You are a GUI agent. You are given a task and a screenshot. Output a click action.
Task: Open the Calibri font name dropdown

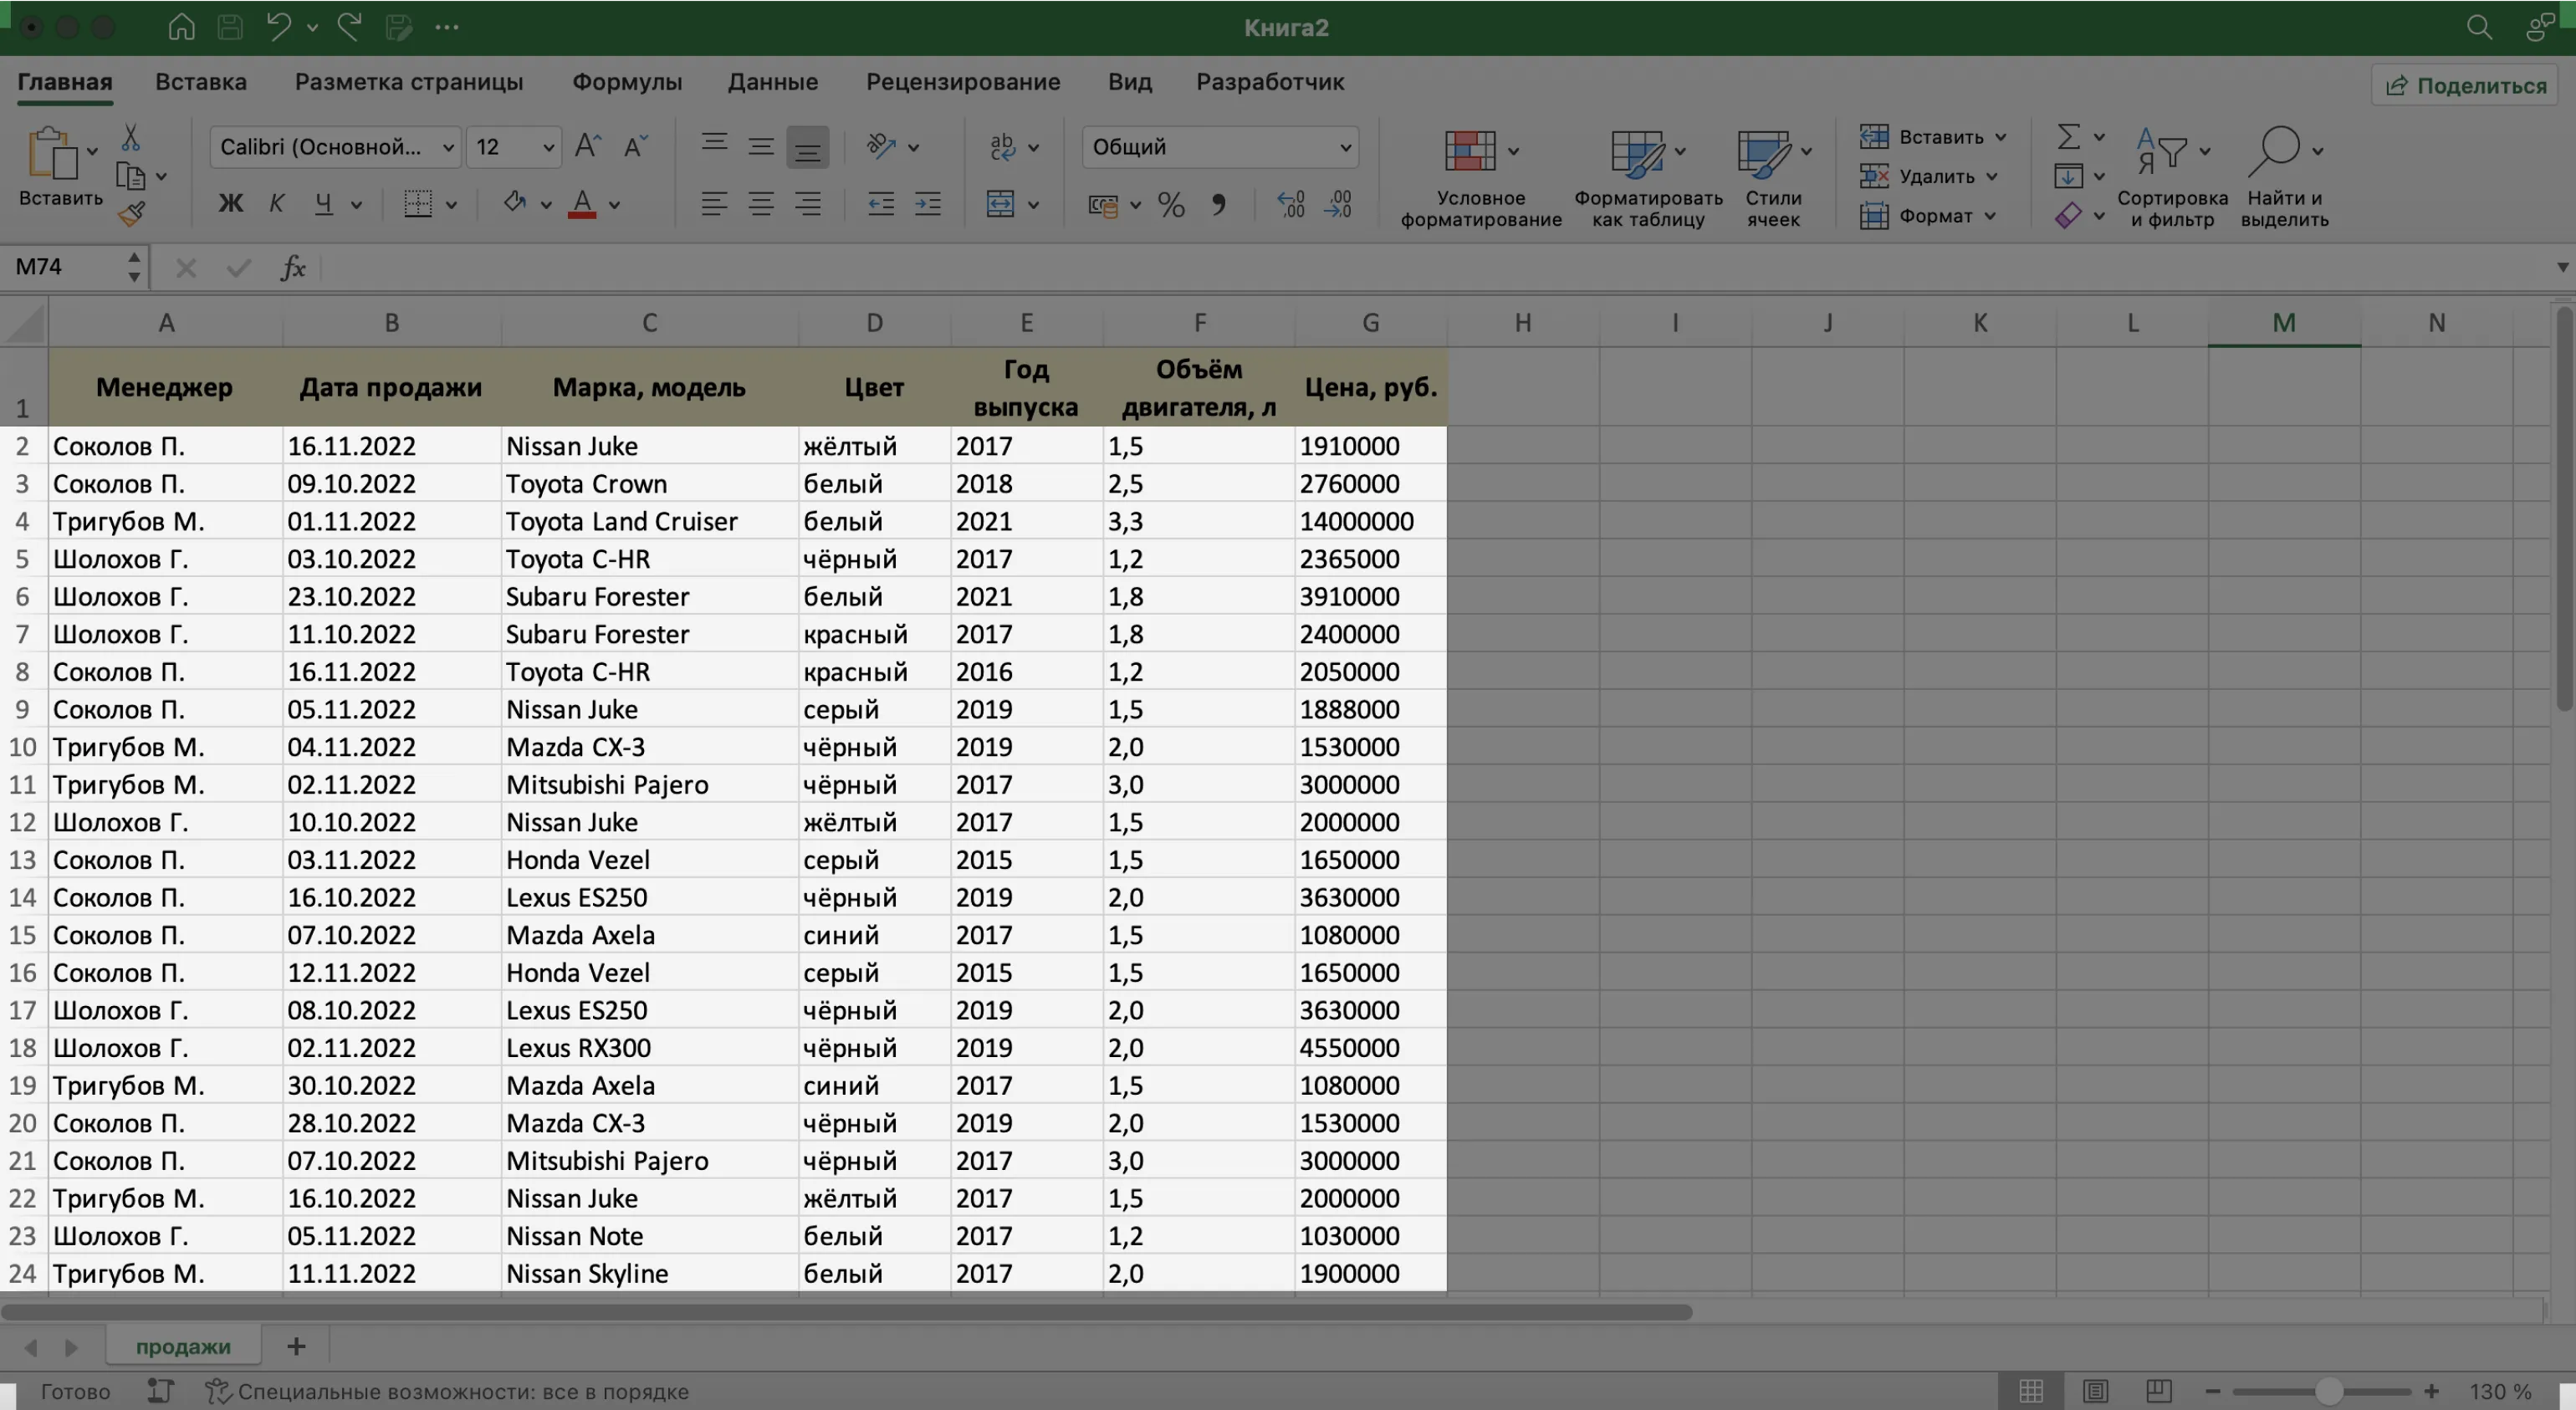(448, 147)
